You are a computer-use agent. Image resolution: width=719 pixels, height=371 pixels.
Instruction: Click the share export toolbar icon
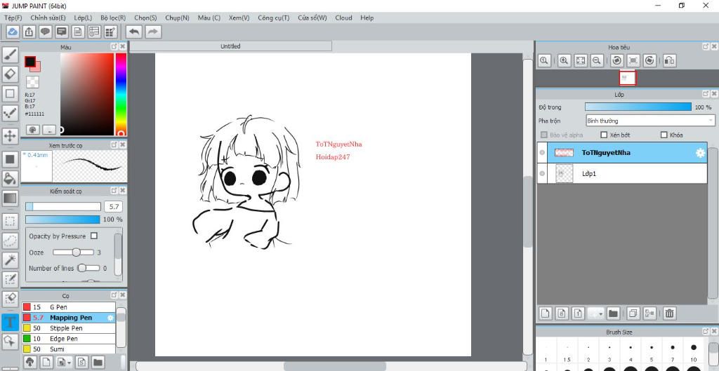(29, 32)
